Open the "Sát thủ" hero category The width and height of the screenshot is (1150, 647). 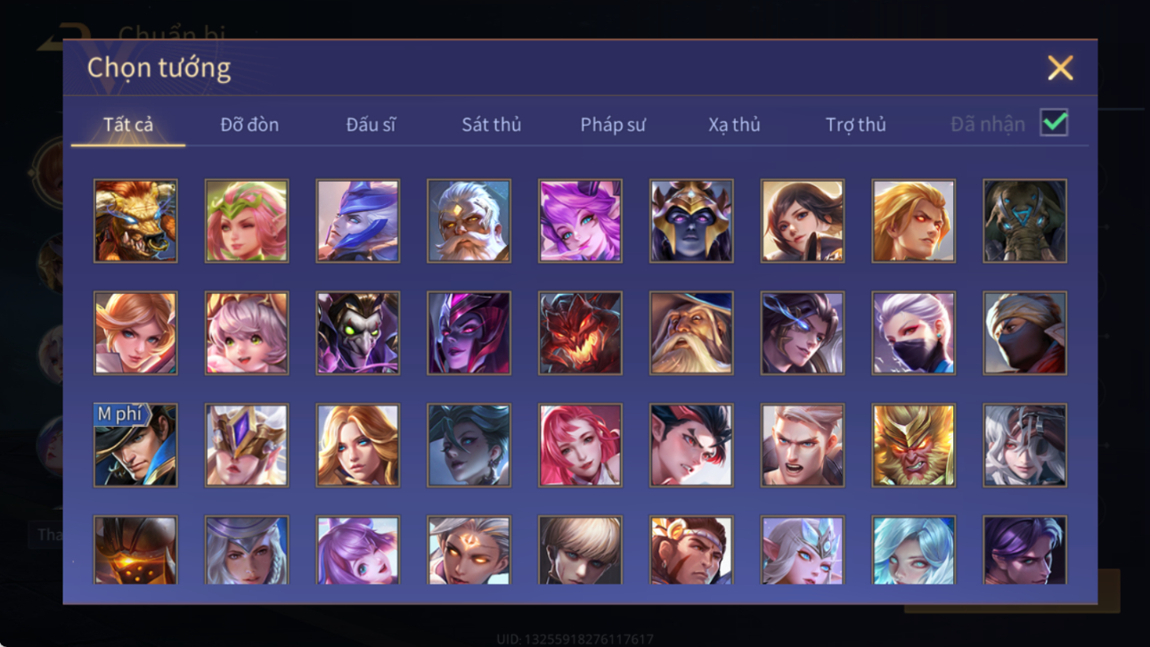(x=491, y=125)
